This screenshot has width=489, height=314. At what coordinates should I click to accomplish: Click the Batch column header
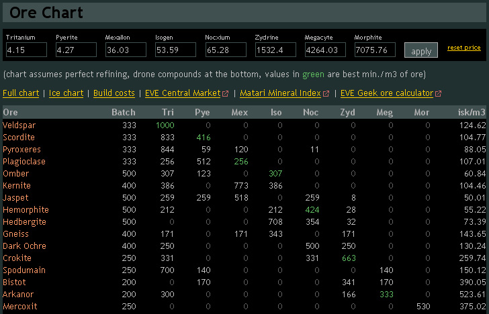pyautogui.click(x=124, y=112)
